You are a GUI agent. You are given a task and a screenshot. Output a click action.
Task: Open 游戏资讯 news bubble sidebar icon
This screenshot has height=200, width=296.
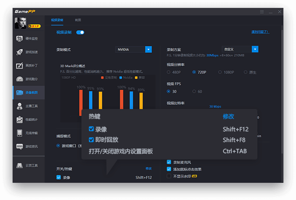[x=20, y=147]
